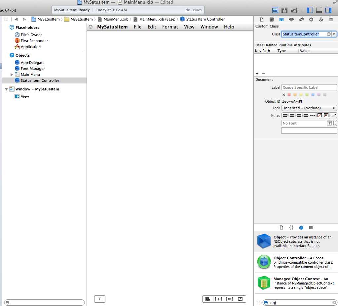338x306 pixels.
Task: Open the Notes more-options dropdown
Action: tap(333, 115)
